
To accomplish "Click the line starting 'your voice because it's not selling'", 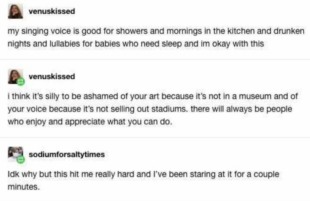I will 150,109.
